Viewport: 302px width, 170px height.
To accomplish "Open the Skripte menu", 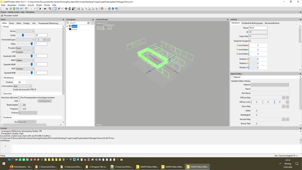I will click(x=39, y=5).
